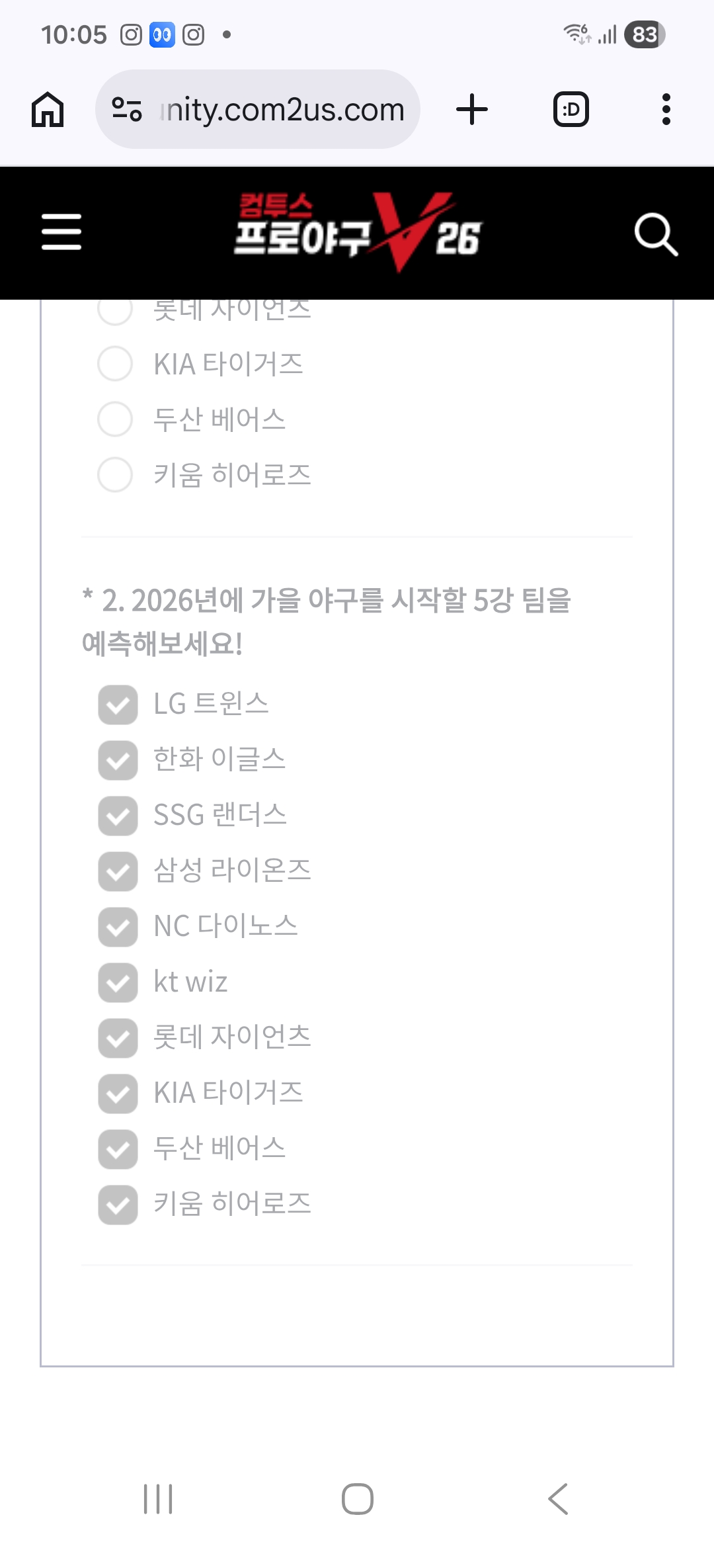This screenshot has width=714, height=1548.
Task: Tap the search magnifier icon
Action: (x=655, y=234)
